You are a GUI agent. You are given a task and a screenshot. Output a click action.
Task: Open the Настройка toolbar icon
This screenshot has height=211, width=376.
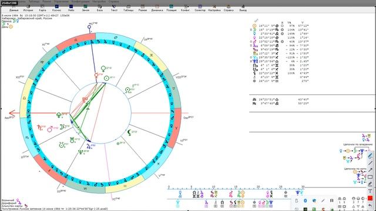[x=214, y=8]
